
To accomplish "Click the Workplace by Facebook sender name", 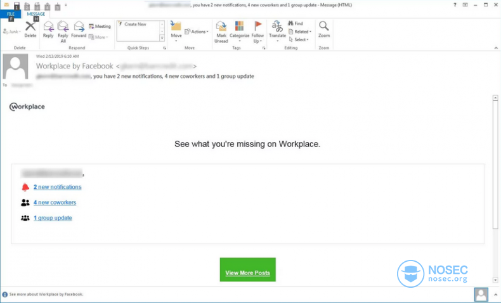I will click(x=74, y=66).
